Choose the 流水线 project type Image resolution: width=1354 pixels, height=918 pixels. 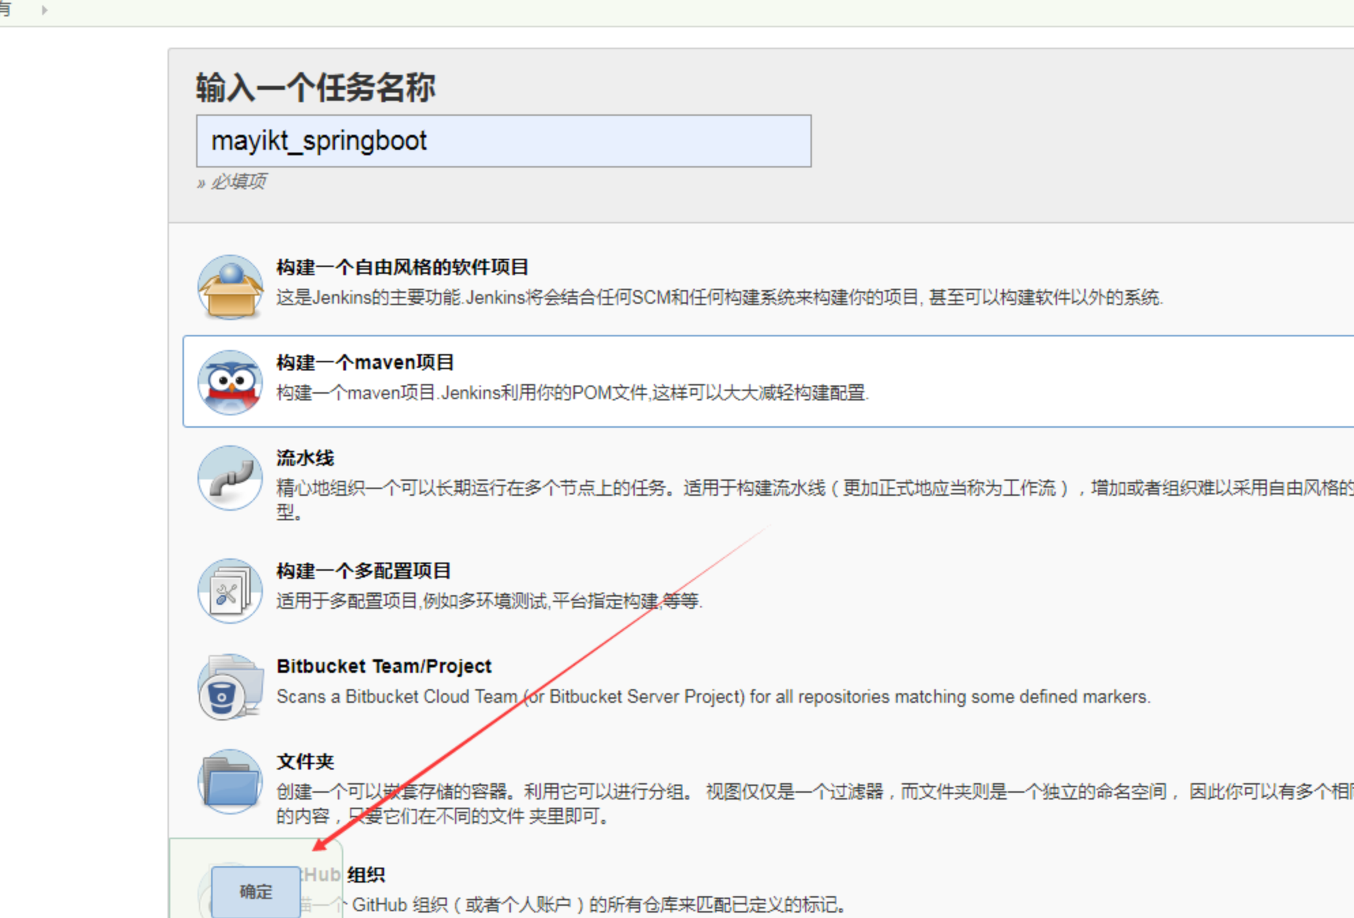click(305, 458)
